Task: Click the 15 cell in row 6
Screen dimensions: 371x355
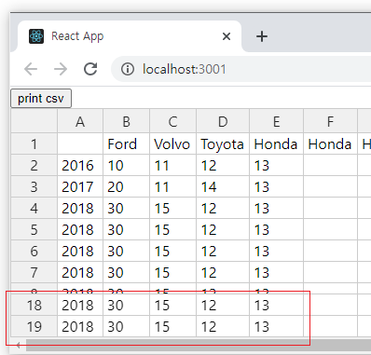Action: (173, 251)
